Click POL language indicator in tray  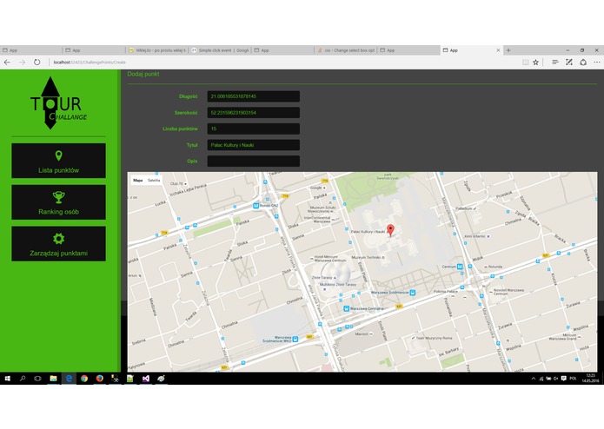(573, 379)
